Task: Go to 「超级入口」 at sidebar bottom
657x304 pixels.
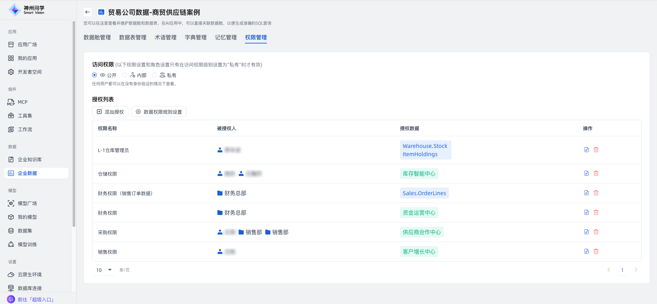Action: click(36, 300)
